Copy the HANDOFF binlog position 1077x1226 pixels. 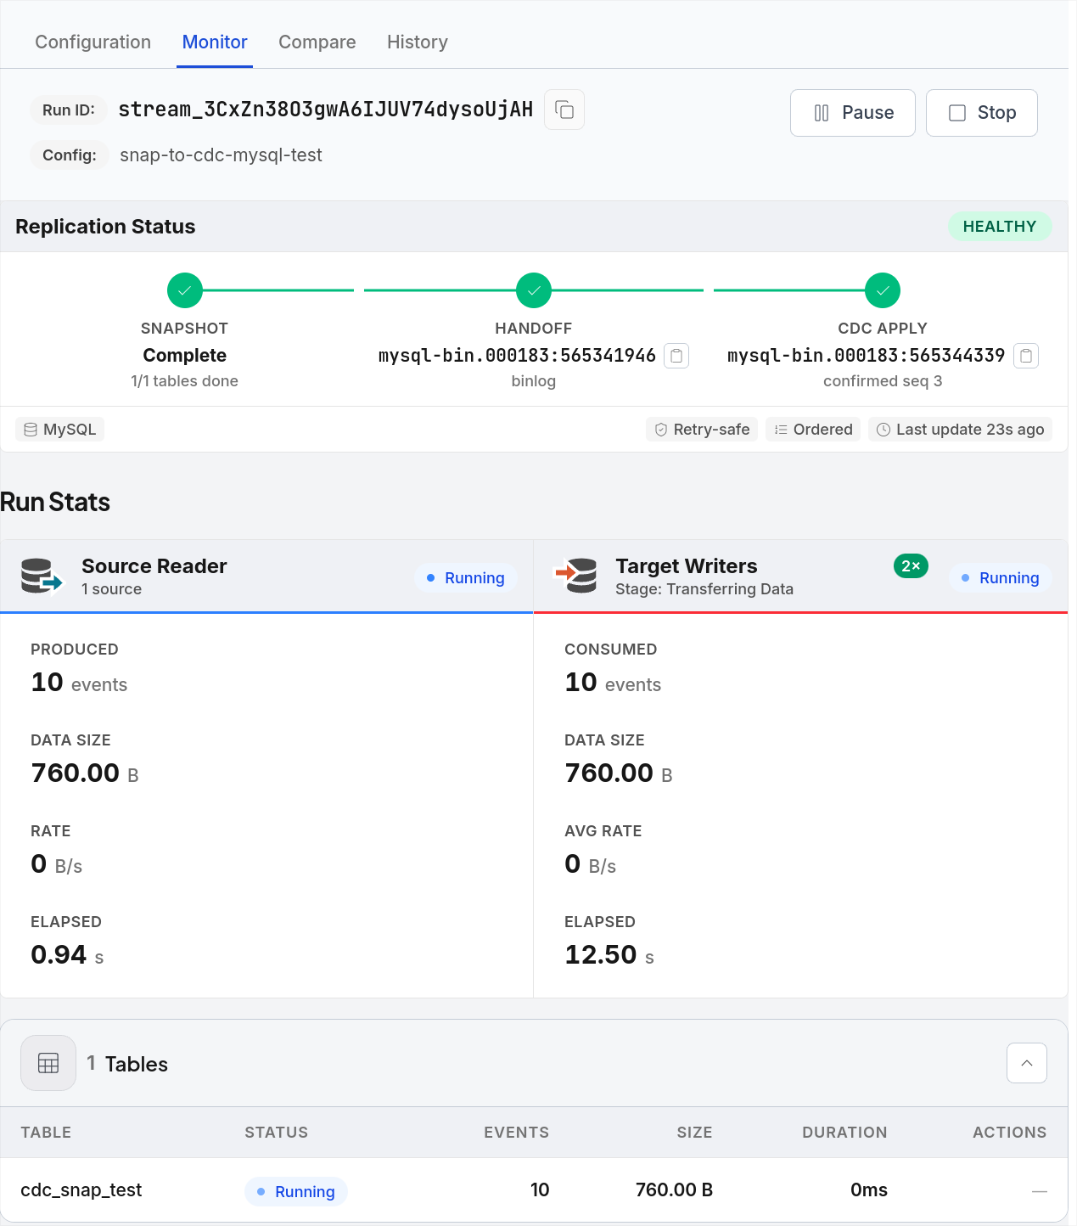(676, 356)
